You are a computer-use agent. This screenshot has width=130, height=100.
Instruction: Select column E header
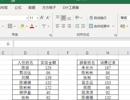pos(48,53)
